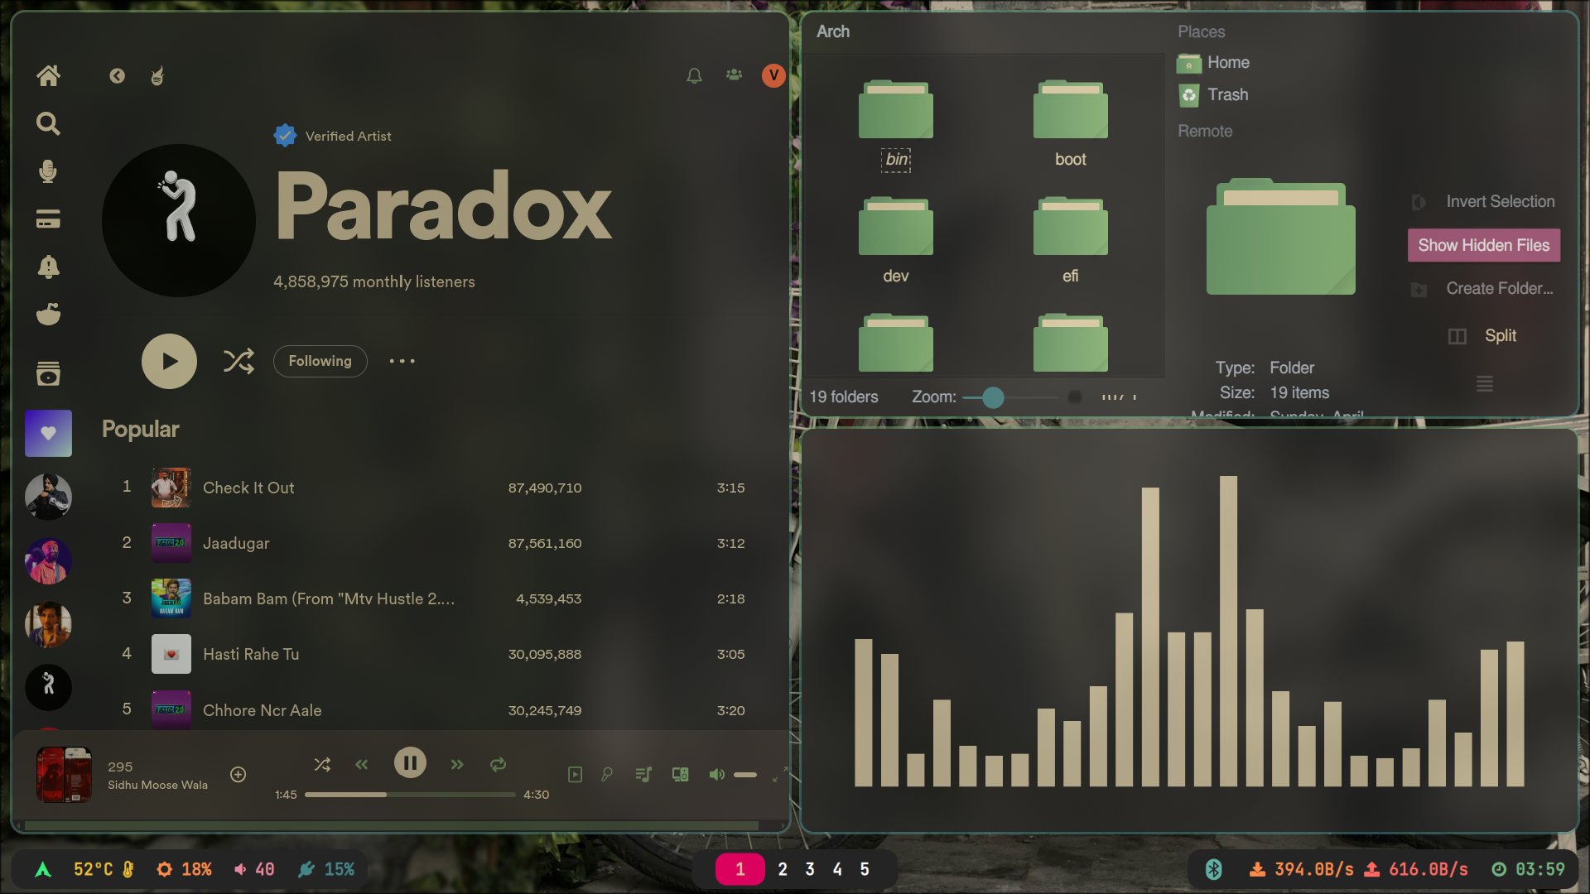Open the three-dot more options menu

[402, 361]
